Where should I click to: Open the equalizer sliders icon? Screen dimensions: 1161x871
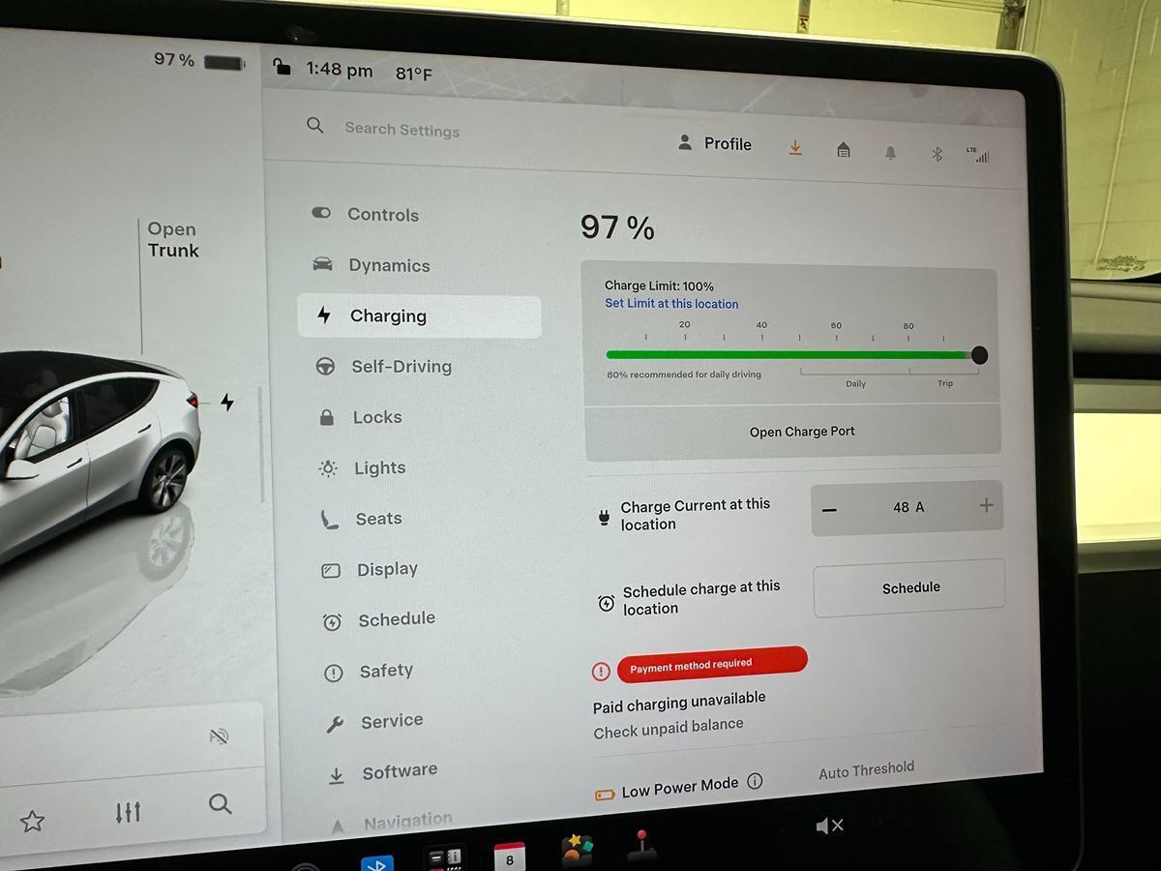click(128, 812)
